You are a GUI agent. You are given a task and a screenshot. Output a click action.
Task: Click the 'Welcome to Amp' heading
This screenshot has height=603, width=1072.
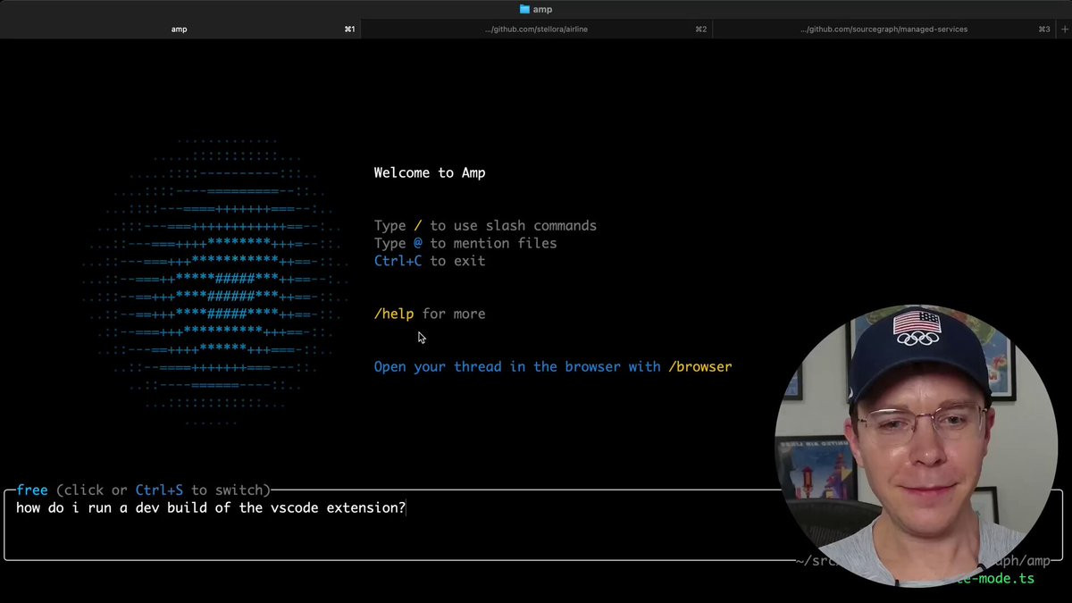pyautogui.click(x=430, y=172)
